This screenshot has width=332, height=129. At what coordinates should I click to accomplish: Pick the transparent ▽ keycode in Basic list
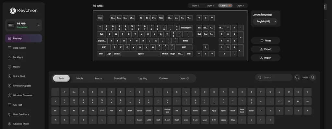pos(65,92)
